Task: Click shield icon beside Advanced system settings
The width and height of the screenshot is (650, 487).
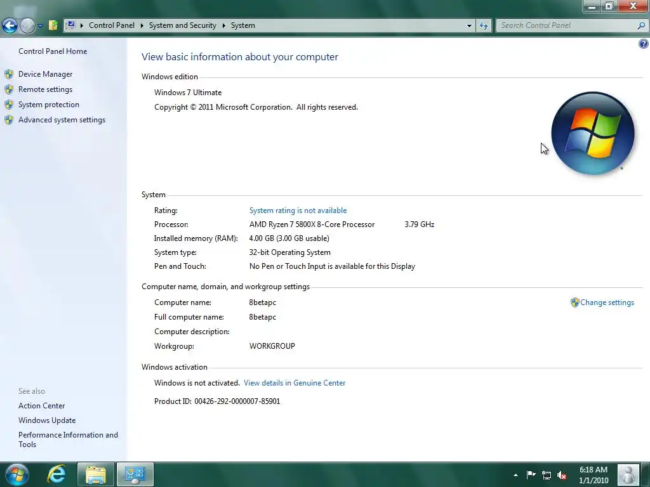Action: click(9, 120)
